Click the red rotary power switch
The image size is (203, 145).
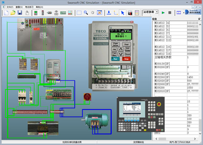coord(87,97)
